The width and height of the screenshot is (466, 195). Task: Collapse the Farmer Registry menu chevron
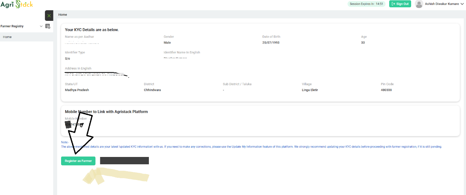[41, 26]
